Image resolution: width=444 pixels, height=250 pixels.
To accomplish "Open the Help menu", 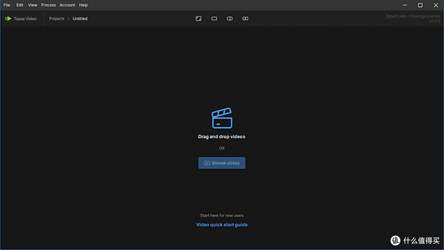I will [83, 5].
